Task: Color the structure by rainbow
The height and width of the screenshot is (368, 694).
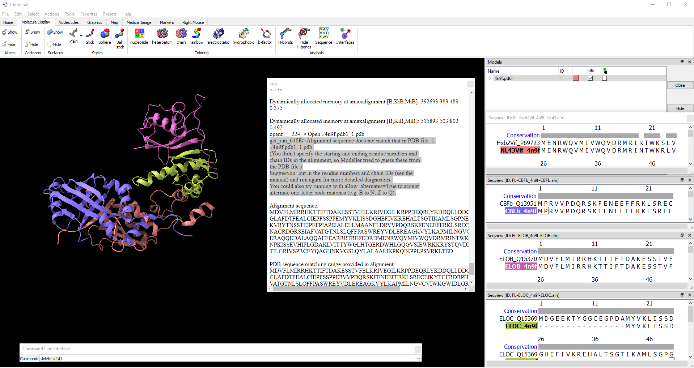Action: click(196, 37)
